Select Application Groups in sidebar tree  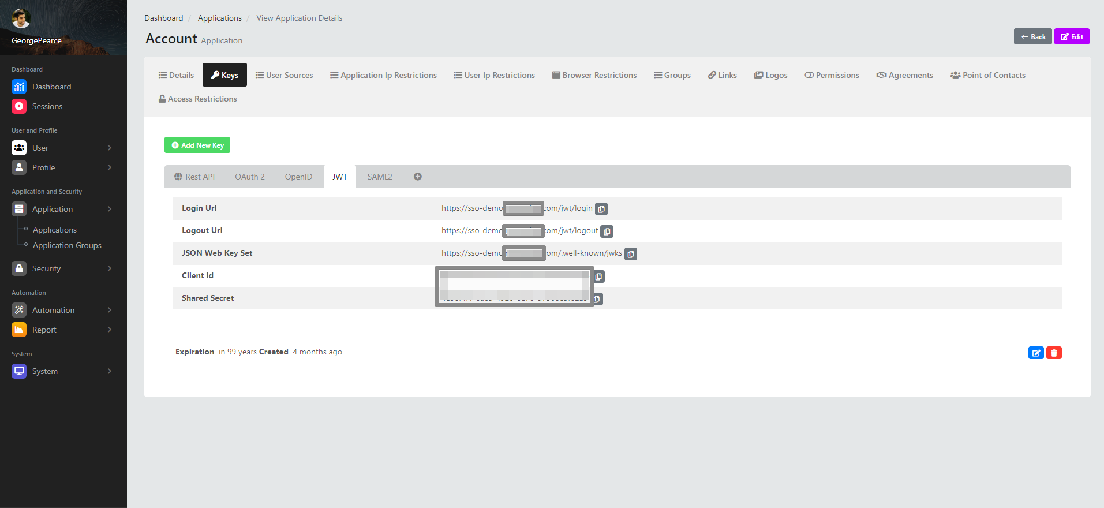coord(67,245)
